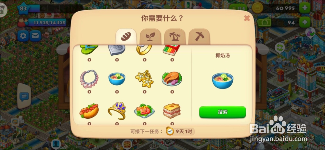Pick the lasagna slice item
325x150 pixels.
click(x=172, y=111)
